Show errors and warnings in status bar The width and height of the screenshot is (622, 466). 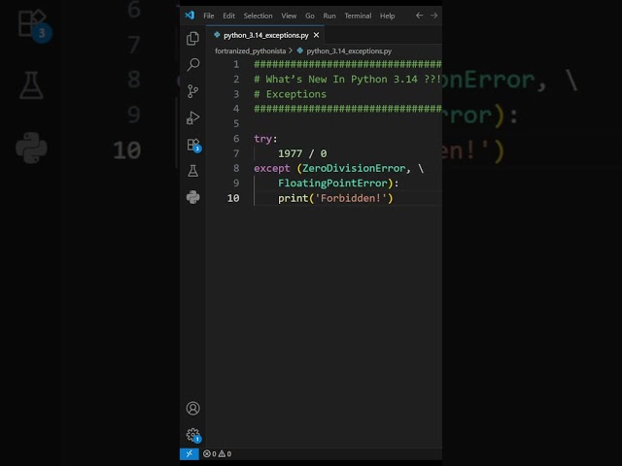pos(217,453)
